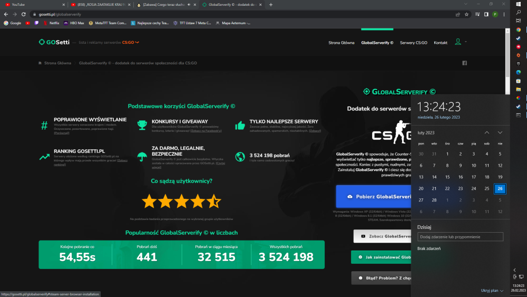Collapse agenda with Ukryj plan
Image resolution: width=527 pixels, height=297 pixels.
492,290
